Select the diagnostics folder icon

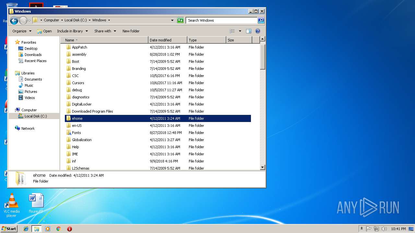(68, 97)
